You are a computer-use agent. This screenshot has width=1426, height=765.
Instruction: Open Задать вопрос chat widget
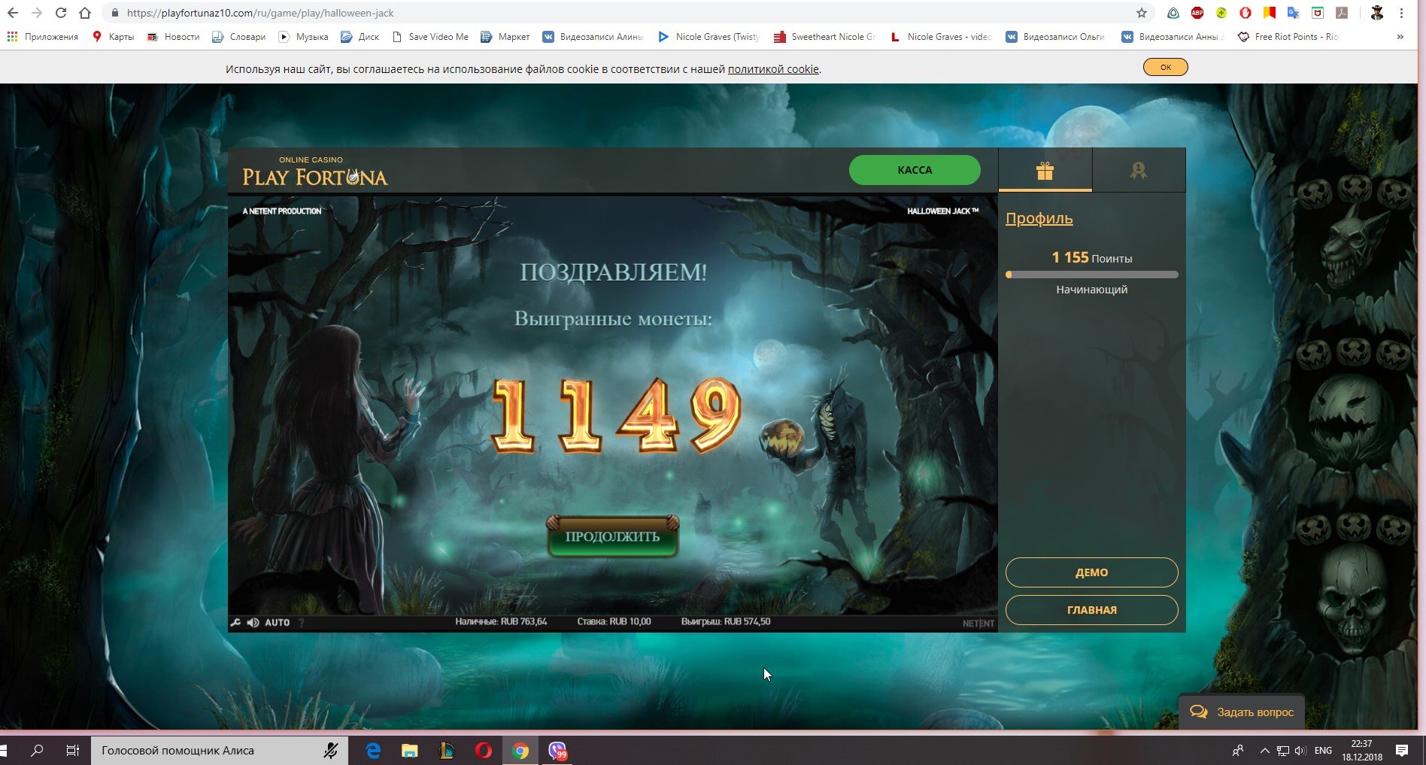pyautogui.click(x=1241, y=712)
